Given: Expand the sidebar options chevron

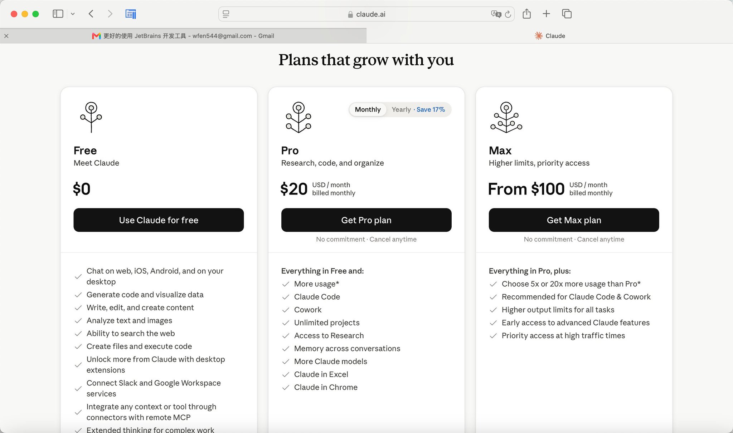Looking at the screenshot, I should click(73, 14).
